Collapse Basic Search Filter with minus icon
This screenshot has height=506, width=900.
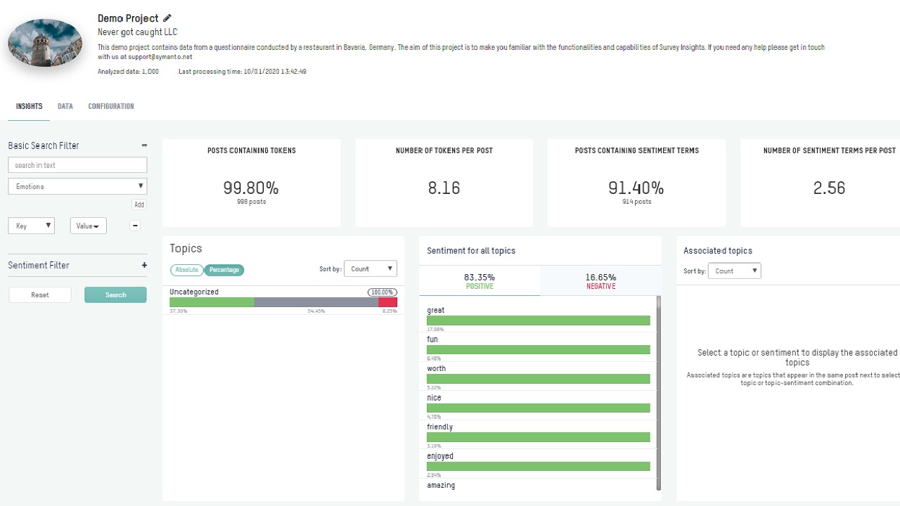(144, 145)
